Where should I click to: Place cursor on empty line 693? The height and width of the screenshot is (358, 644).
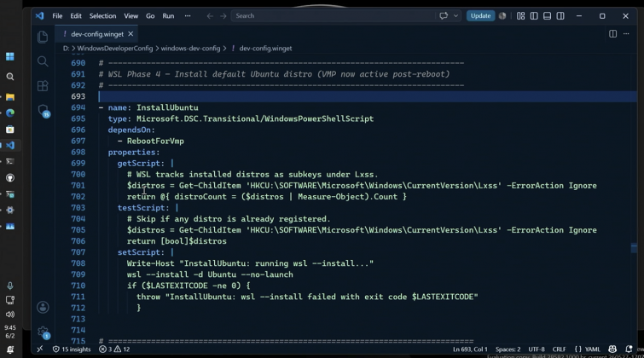366,96
